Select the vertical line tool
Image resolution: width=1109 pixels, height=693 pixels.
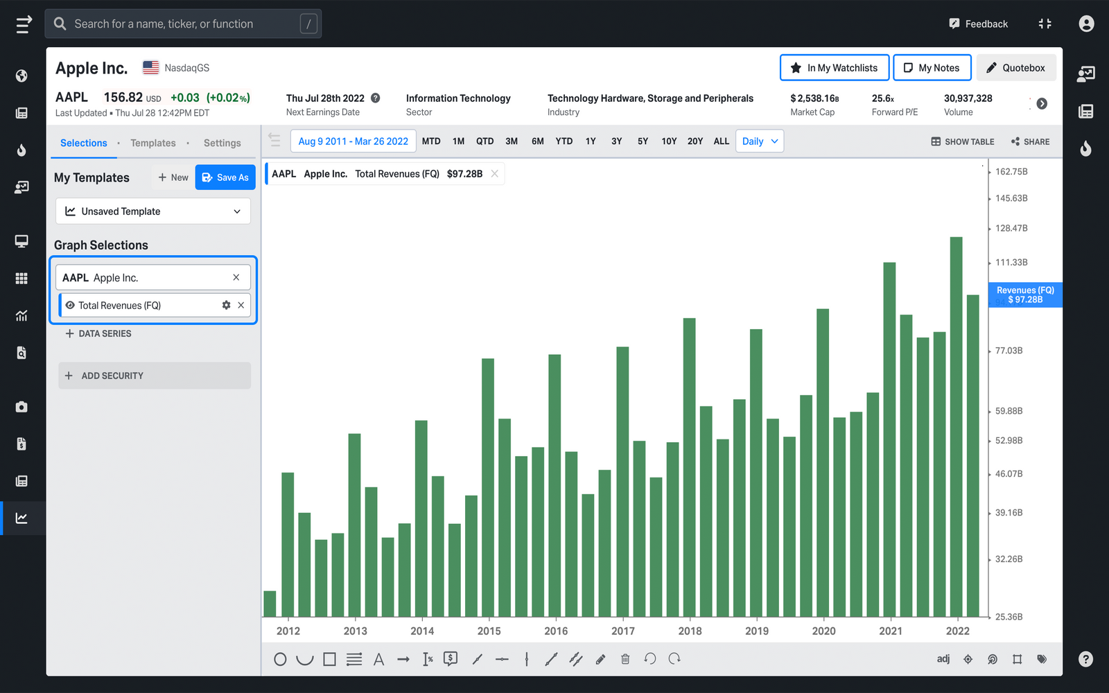pos(527,659)
